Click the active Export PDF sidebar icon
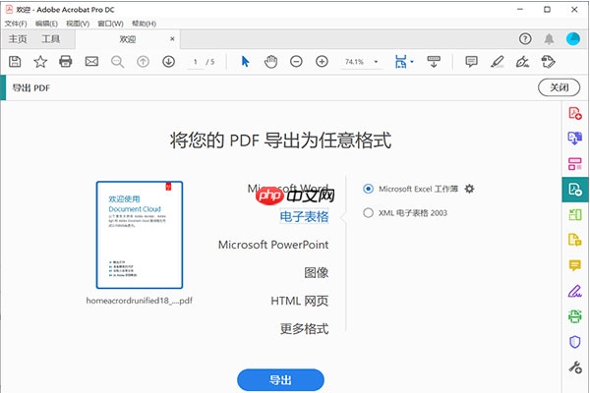Image resolution: width=590 pixels, height=393 pixels. [575, 190]
